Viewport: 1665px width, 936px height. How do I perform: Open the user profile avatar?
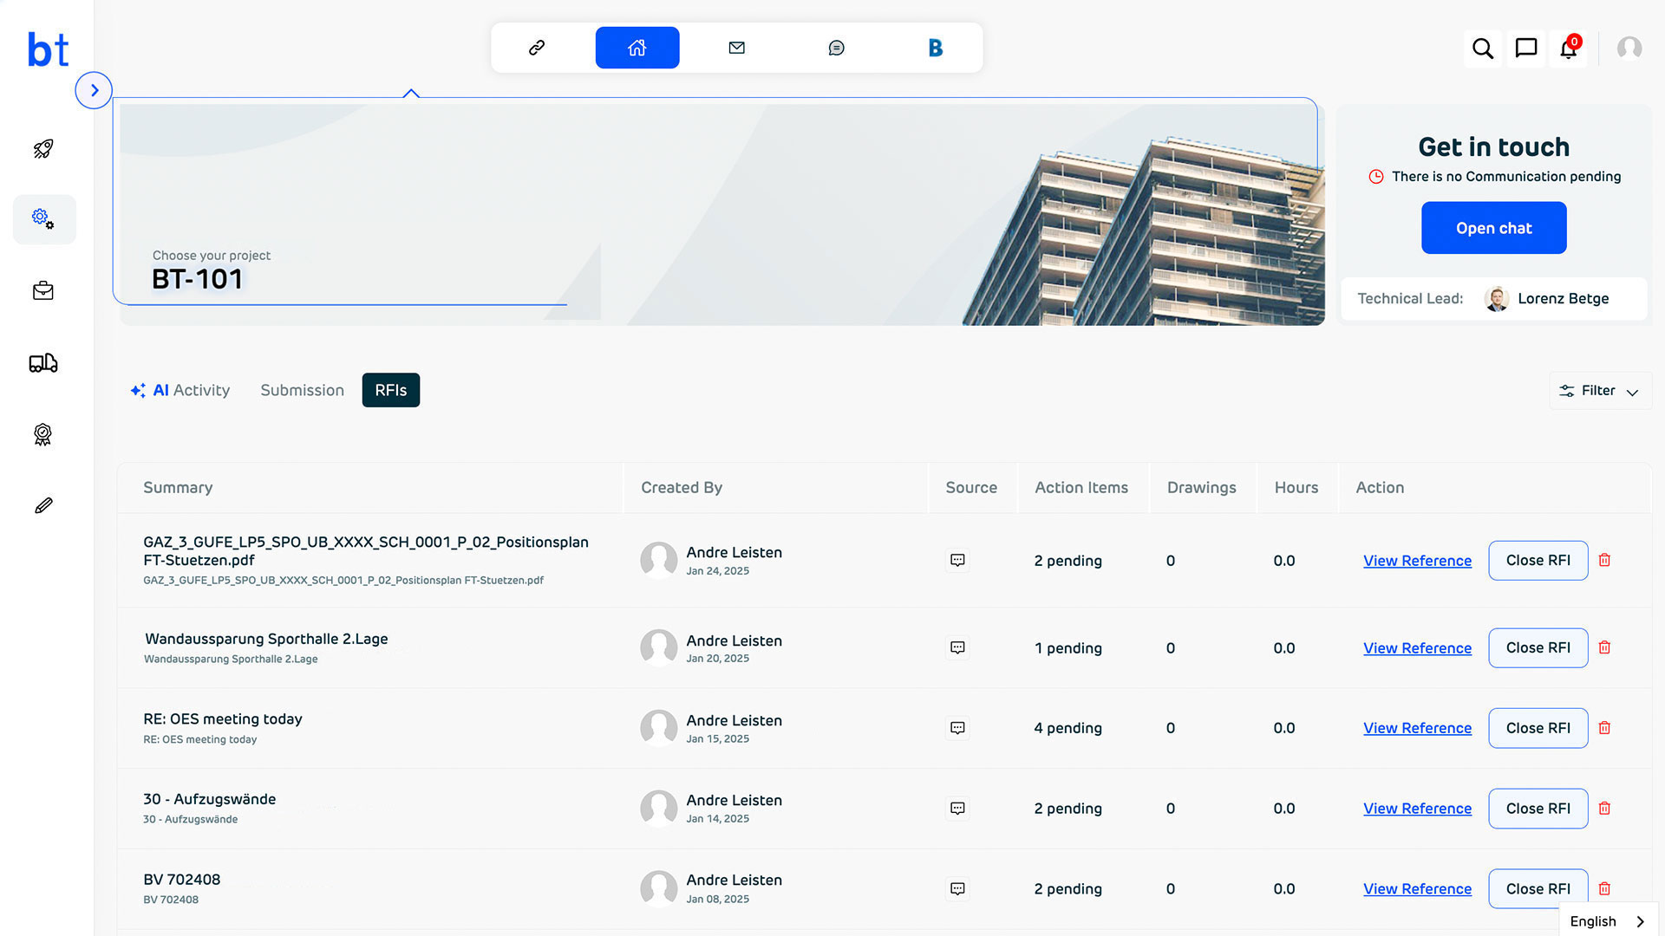[1629, 48]
